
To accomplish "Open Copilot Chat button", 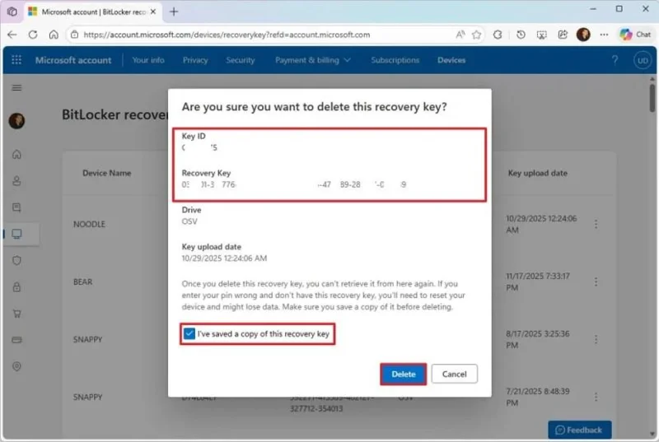I will click(635, 35).
